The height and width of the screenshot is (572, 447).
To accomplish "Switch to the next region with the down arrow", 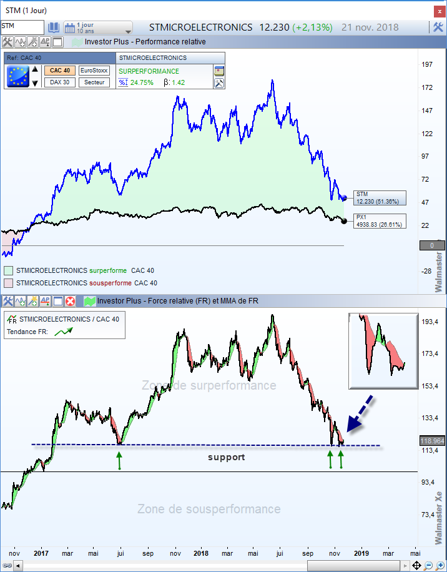I will point(35,83).
